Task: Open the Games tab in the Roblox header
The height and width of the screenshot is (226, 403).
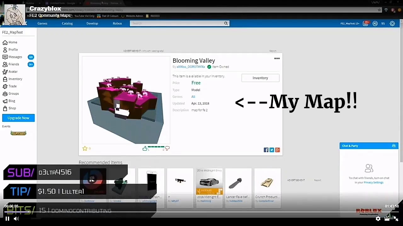Action: 42,24
